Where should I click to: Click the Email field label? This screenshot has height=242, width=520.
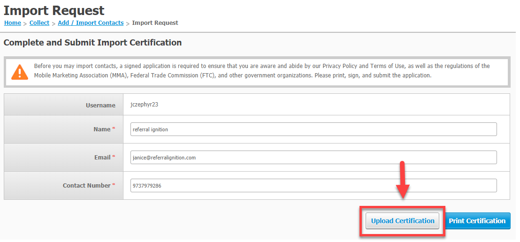tap(102, 158)
